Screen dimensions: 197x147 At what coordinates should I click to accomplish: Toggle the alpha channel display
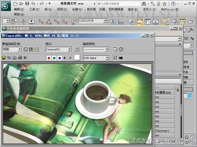coord(65,58)
